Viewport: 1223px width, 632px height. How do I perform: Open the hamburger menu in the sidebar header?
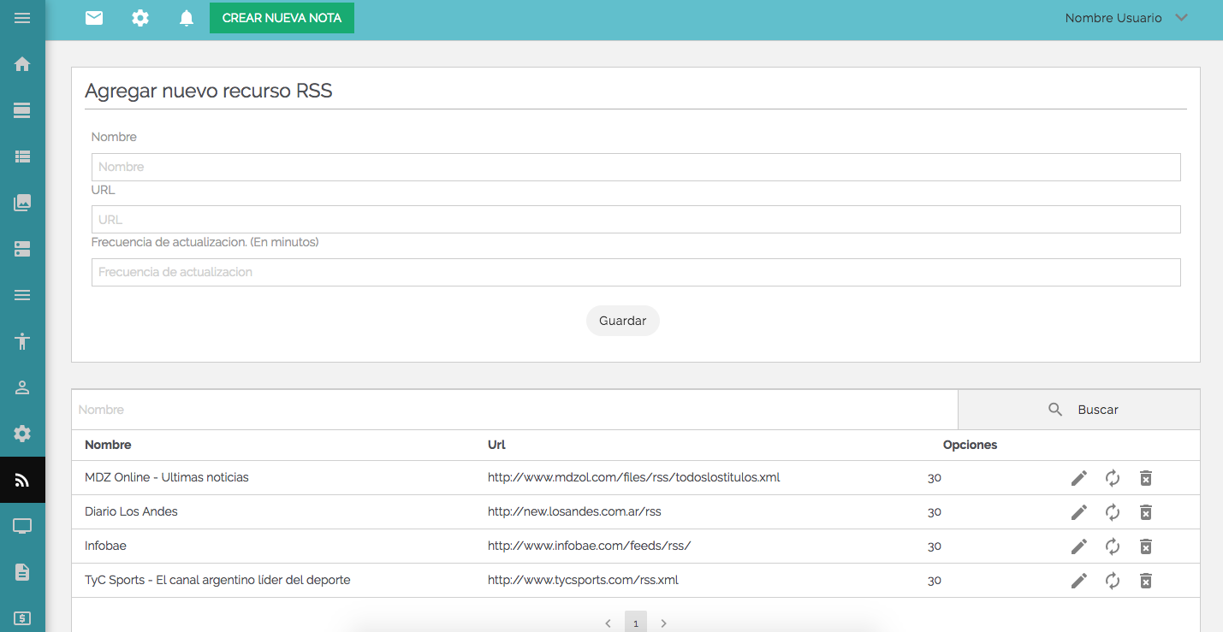pyautogui.click(x=22, y=18)
